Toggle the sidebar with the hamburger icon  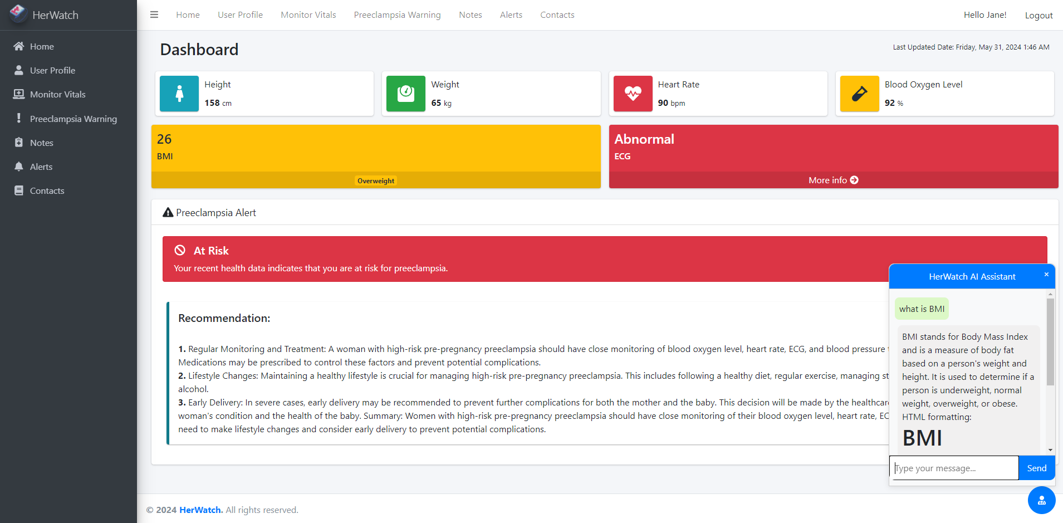pos(154,15)
